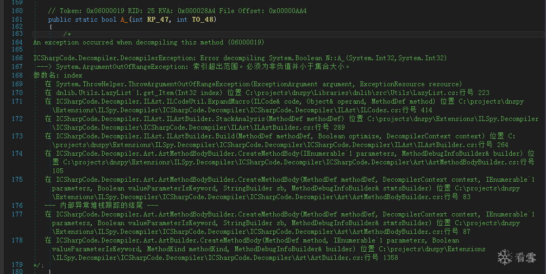Click the 'An exception occurred when decompiling' message

point(149,42)
